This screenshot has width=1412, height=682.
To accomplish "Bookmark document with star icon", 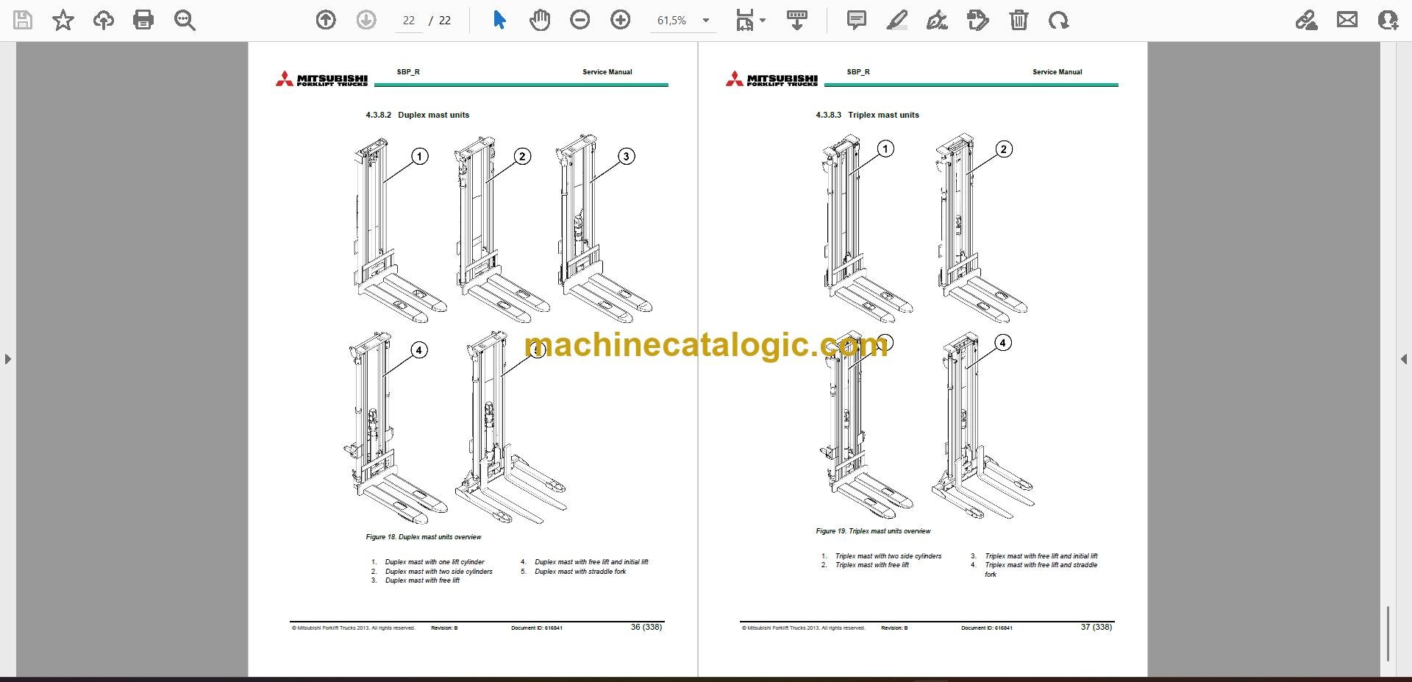I will [x=63, y=20].
